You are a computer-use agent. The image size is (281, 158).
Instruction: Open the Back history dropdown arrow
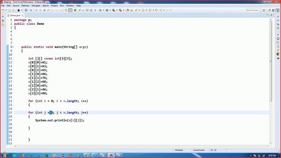pos(164,10)
